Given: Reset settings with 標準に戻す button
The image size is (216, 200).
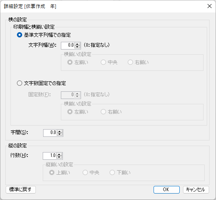Looking at the screenshot, I should tap(21, 190).
